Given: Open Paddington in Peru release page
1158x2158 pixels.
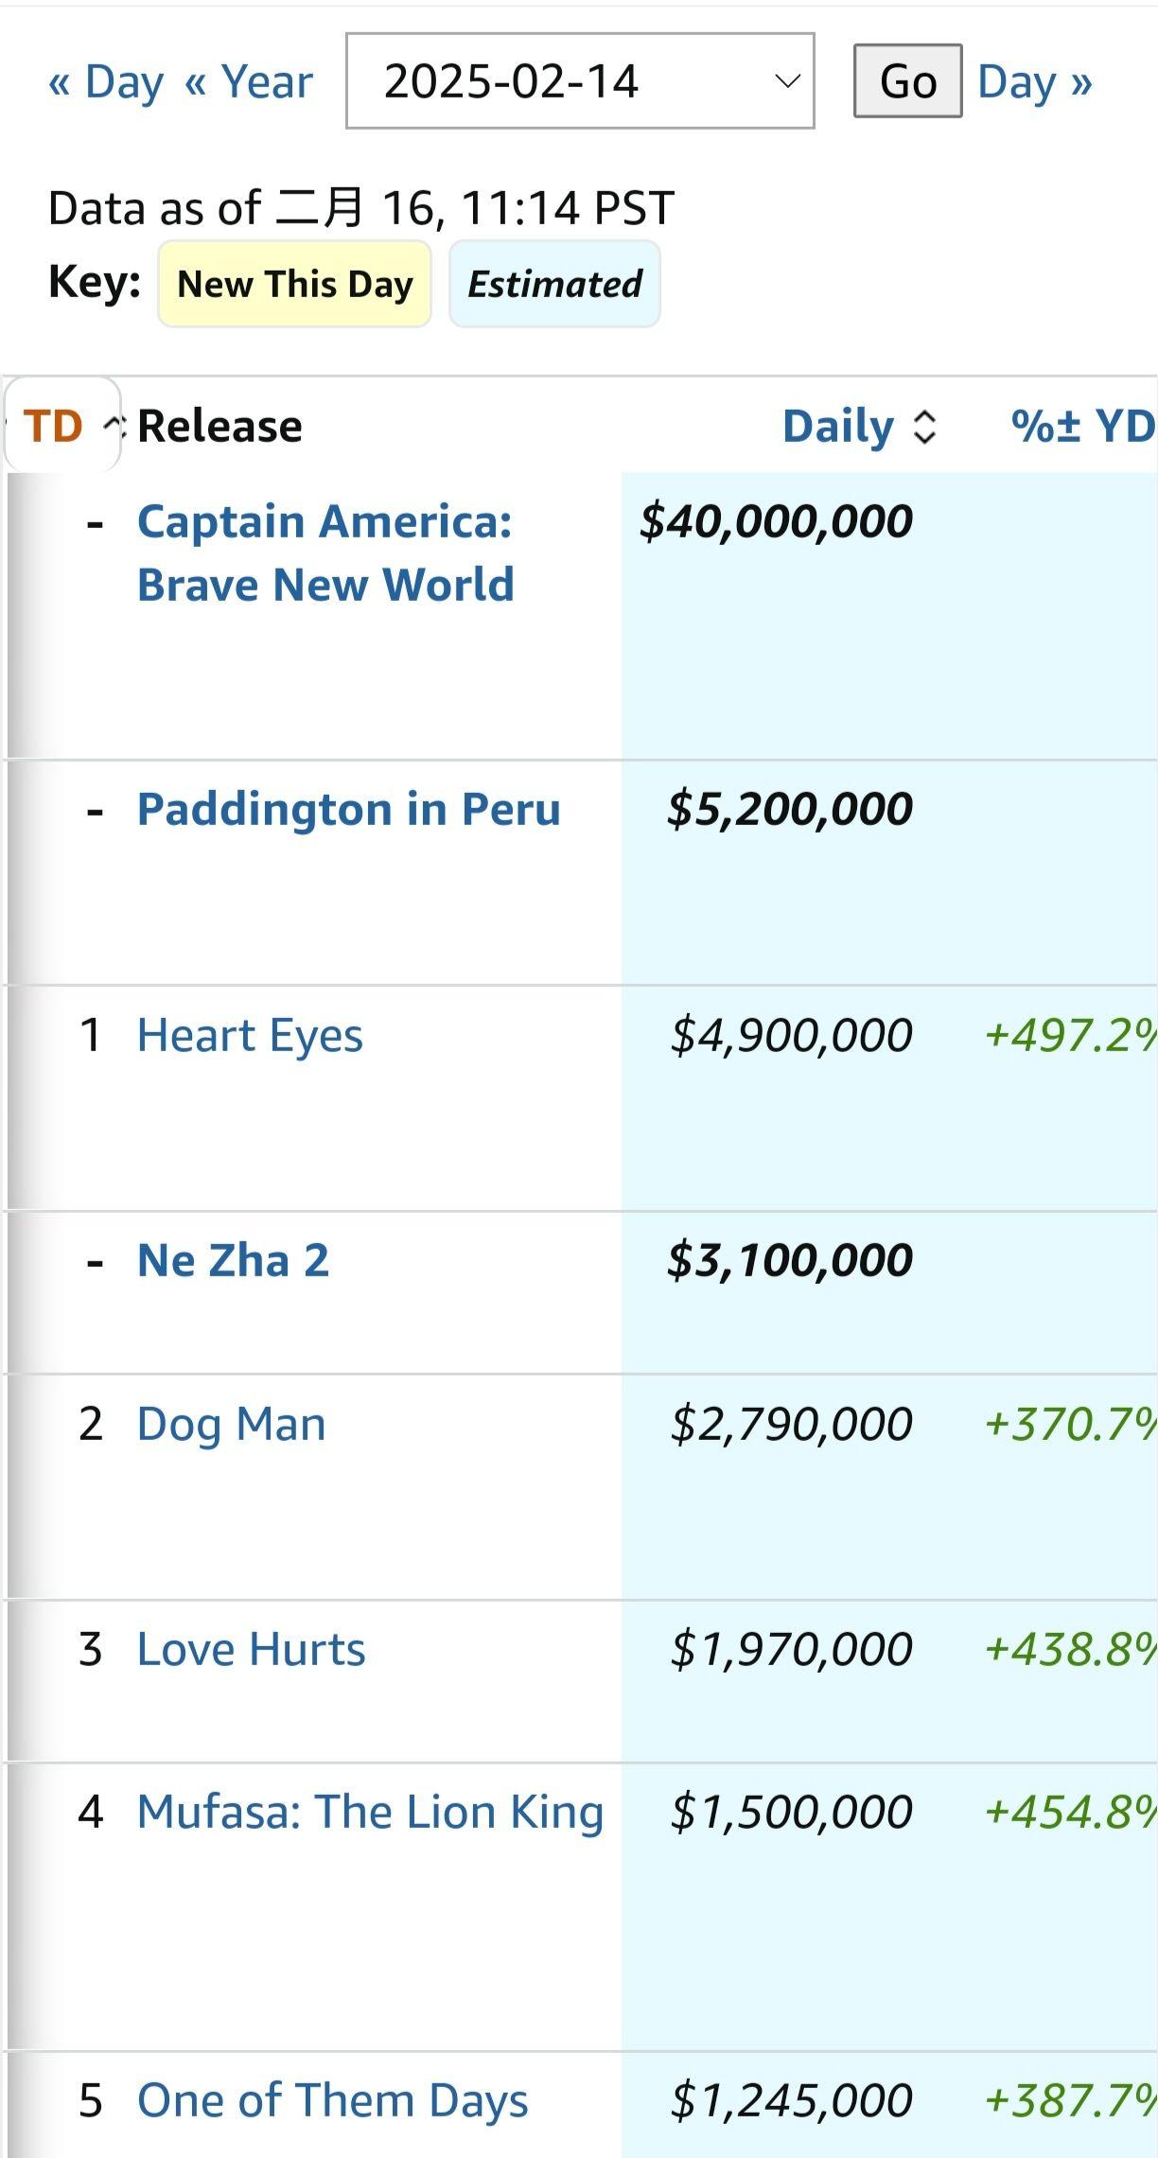Looking at the screenshot, I should tap(349, 809).
